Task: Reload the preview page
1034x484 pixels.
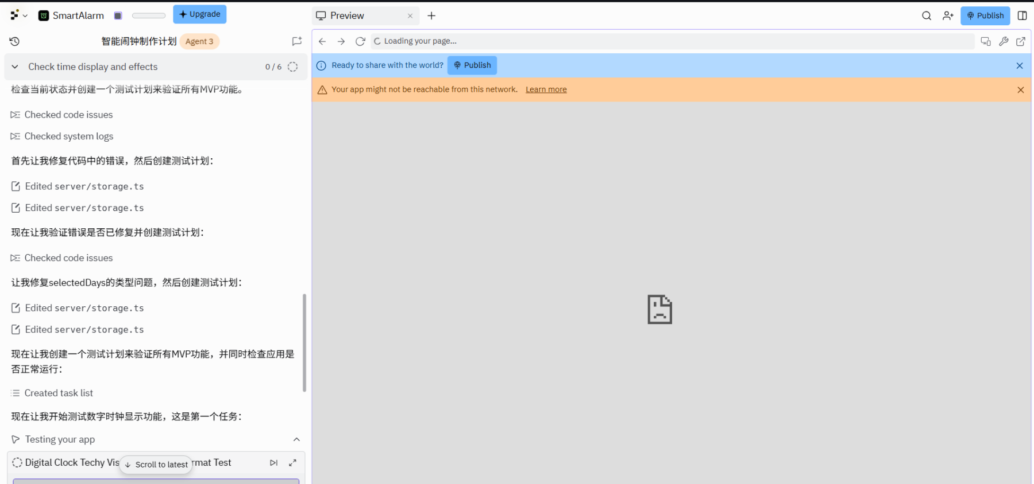Action: [360, 41]
